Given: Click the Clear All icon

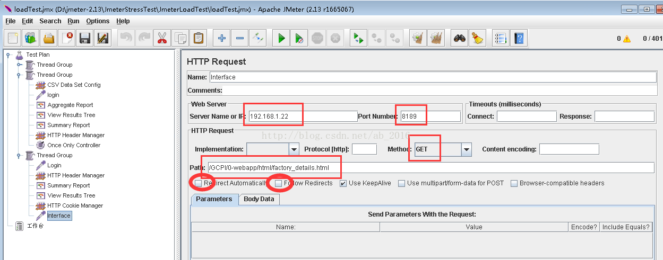Looking at the screenshot, I should click(x=436, y=38).
